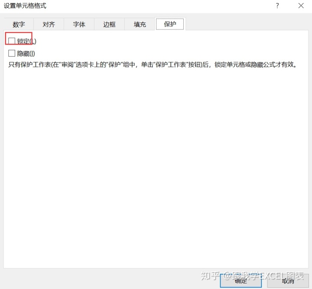This screenshot has height=289, width=312.
Task: Dismiss dialog with 取消 button
Action: 288,281
